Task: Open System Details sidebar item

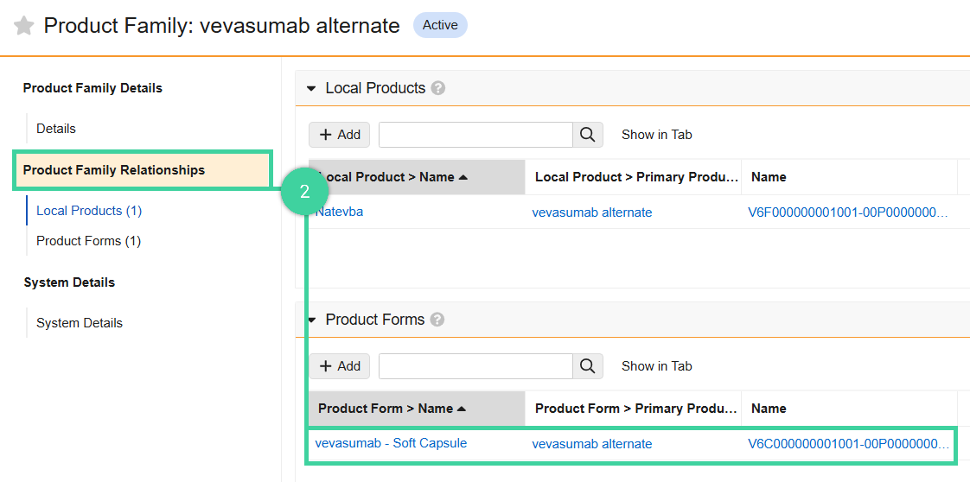Action: click(80, 322)
